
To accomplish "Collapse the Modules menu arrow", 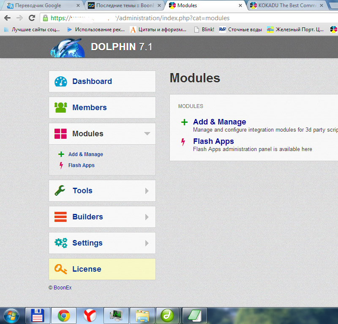I will pos(147,134).
